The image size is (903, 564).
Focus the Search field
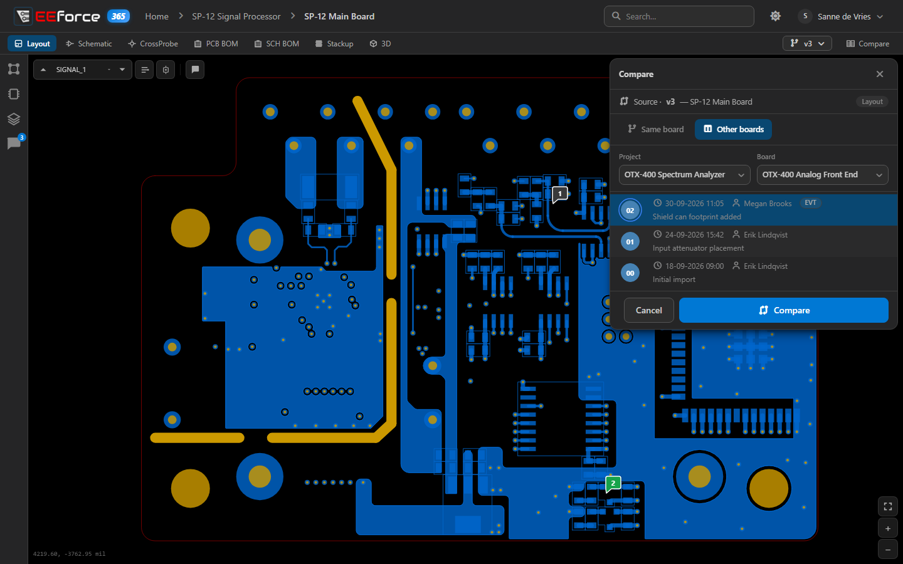click(x=679, y=16)
